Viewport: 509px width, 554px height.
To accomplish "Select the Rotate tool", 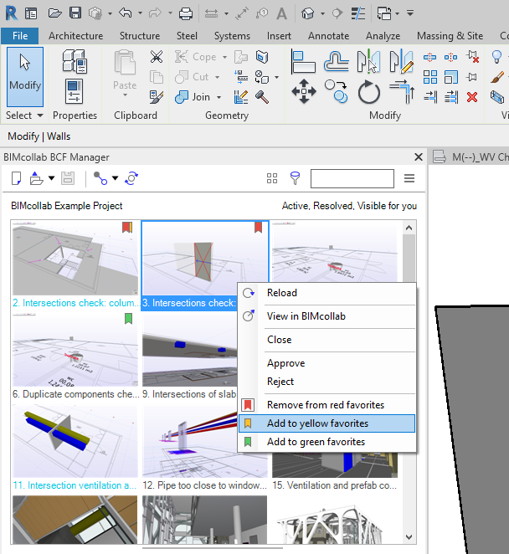I will click(x=368, y=92).
